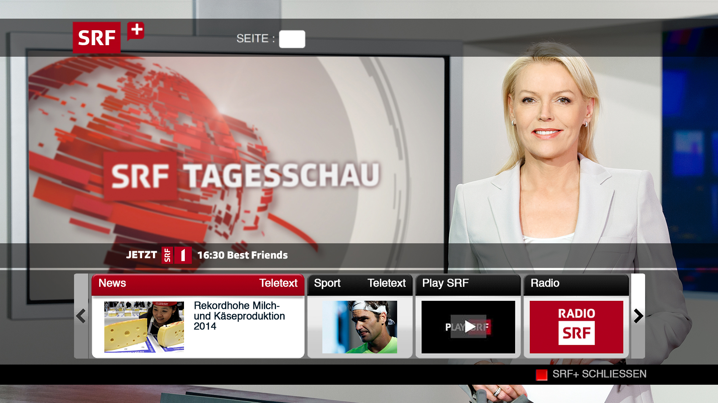The image size is (718, 403).
Task: Select the Play SRF tab header
Action: tap(445, 283)
